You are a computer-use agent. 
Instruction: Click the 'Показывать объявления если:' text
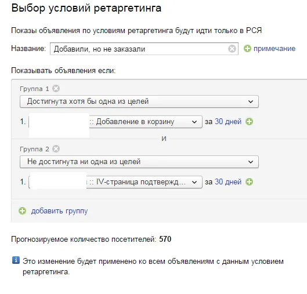click(x=63, y=70)
